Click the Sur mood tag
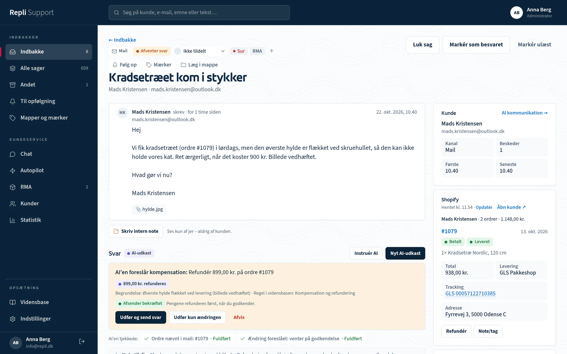This screenshot has height=354, width=567. coord(239,51)
